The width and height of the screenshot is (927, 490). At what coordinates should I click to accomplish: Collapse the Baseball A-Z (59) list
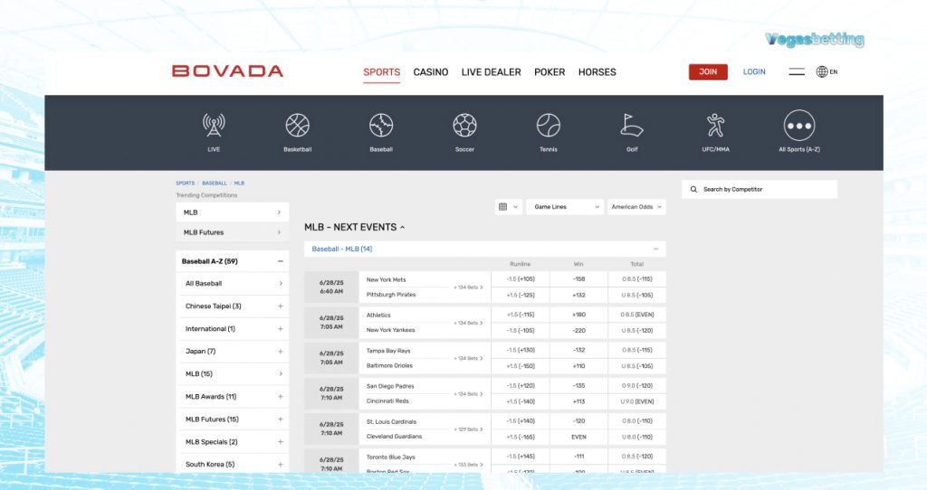(x=281, y=261)
